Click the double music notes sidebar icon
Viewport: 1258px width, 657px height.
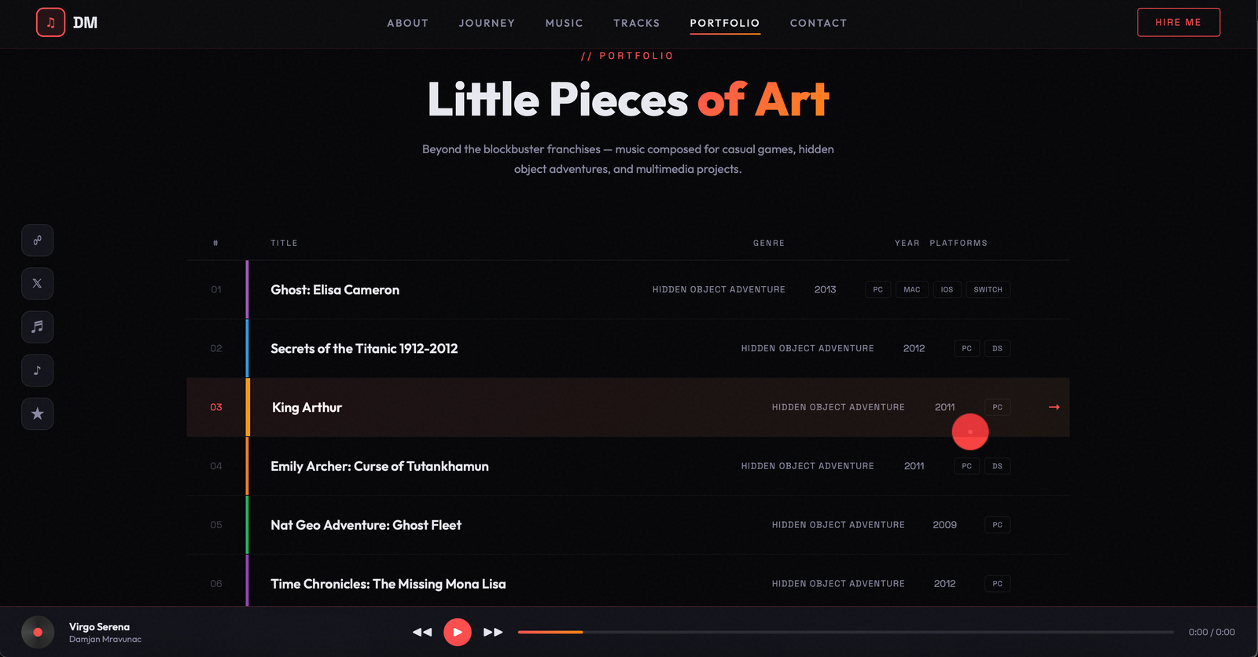pos(38,327)
